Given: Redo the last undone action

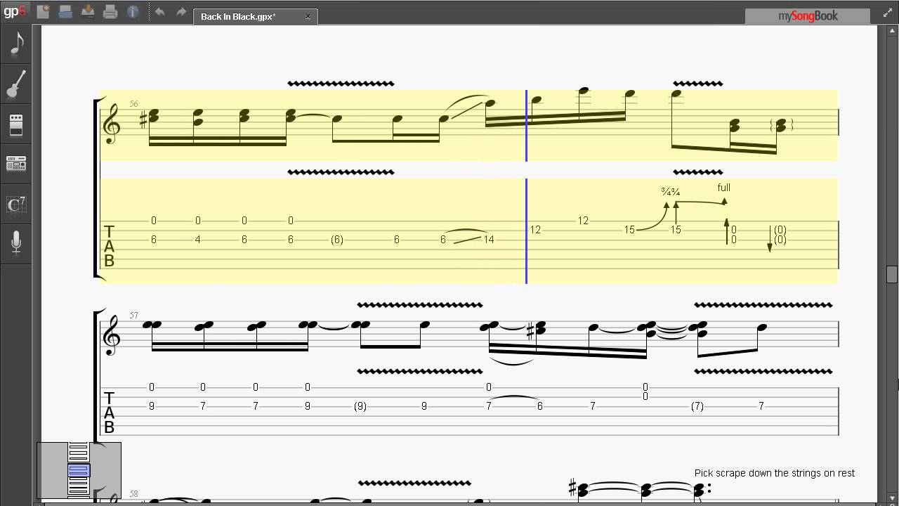Looking at the screenshot, I should pyautogui.click(x=181, y=11).
